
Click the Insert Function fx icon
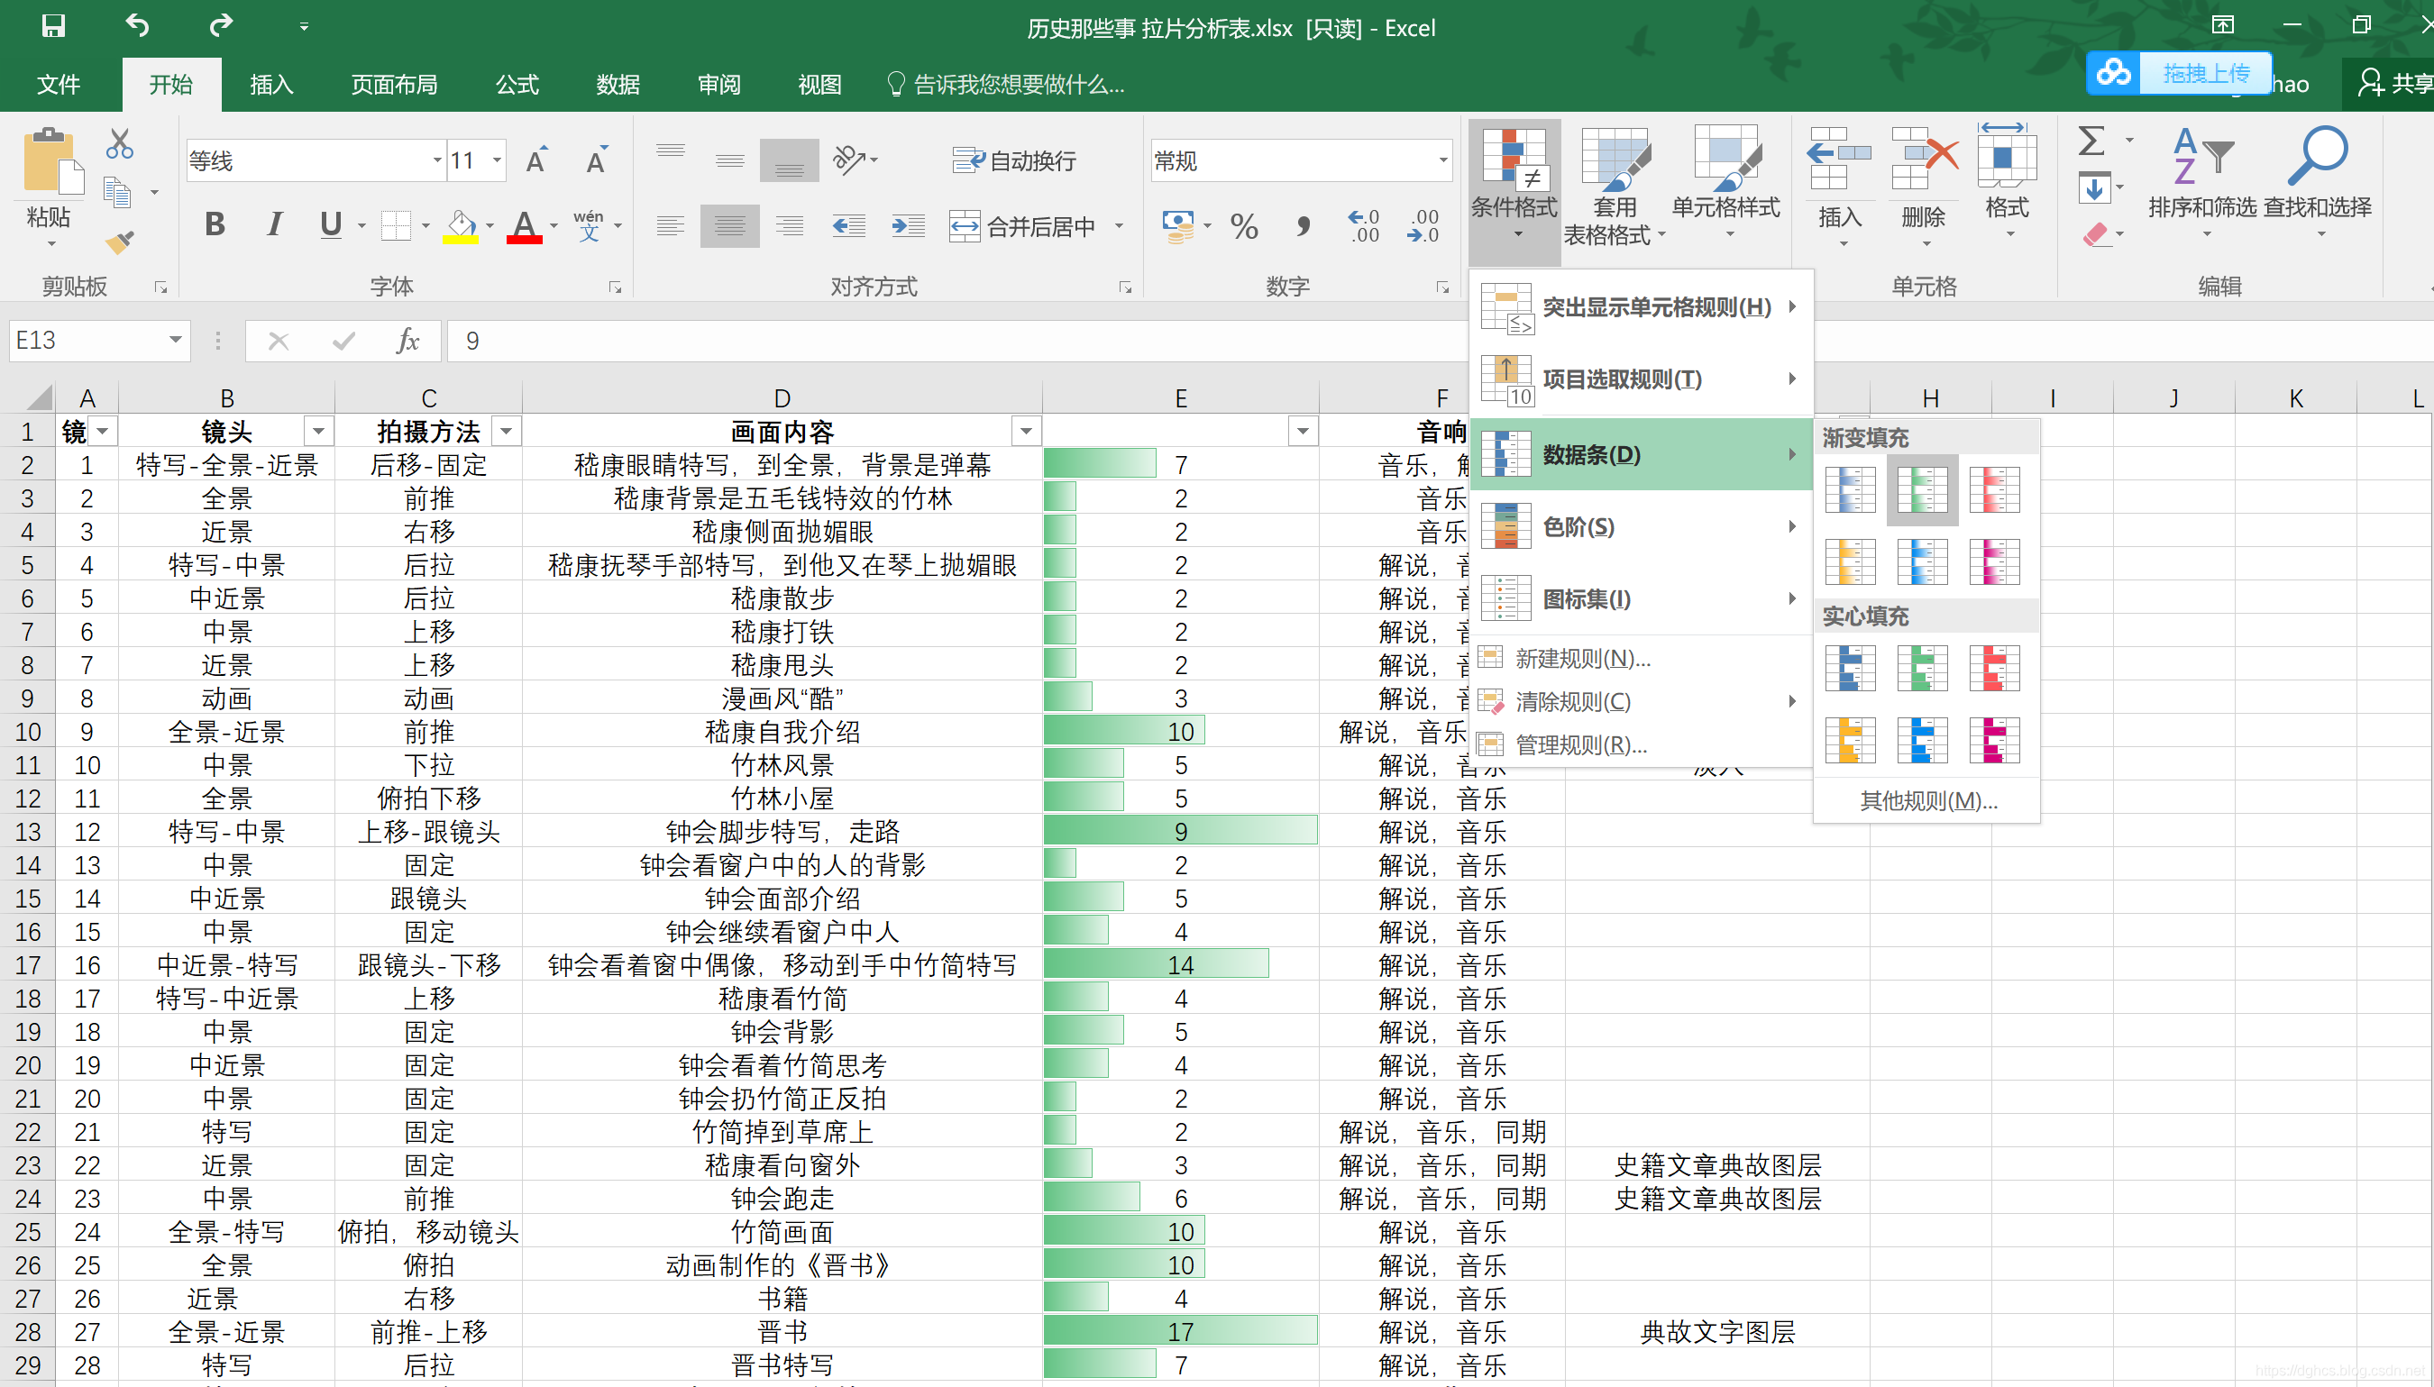tap(407, 341)
